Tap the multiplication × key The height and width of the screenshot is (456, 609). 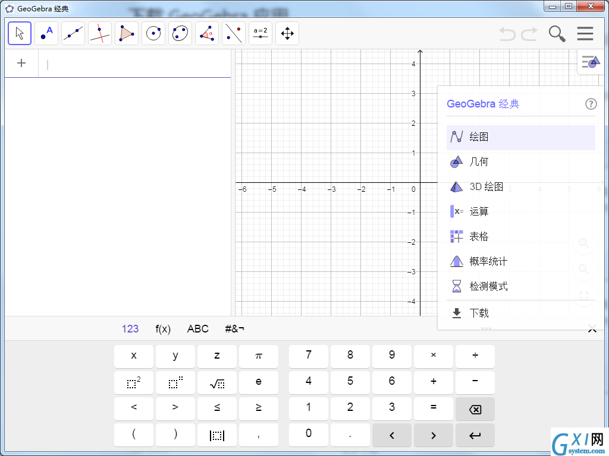pos(434,356)
